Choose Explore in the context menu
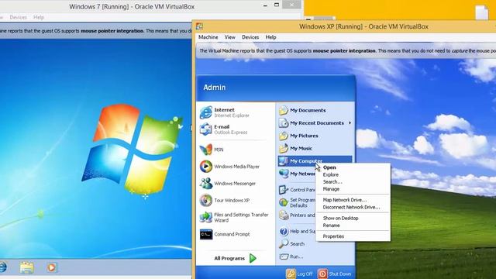 [331, 174]
